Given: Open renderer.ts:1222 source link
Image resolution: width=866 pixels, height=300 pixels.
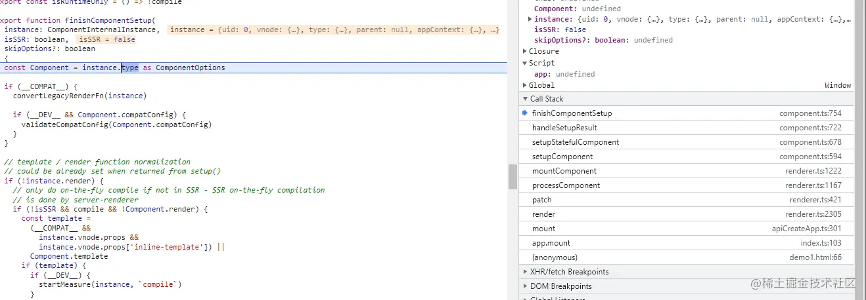Looking at the screenshot, I should point(813,171).
